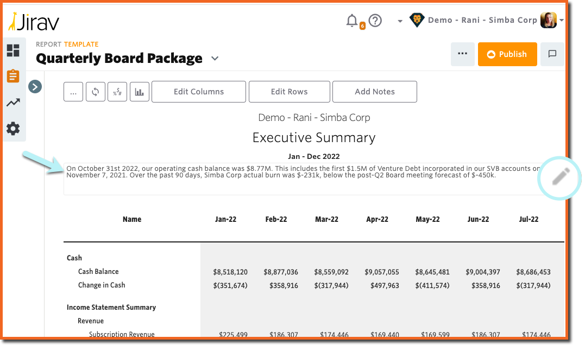Click the executive summary note text box
585x345 pixels.
(302, 179)
